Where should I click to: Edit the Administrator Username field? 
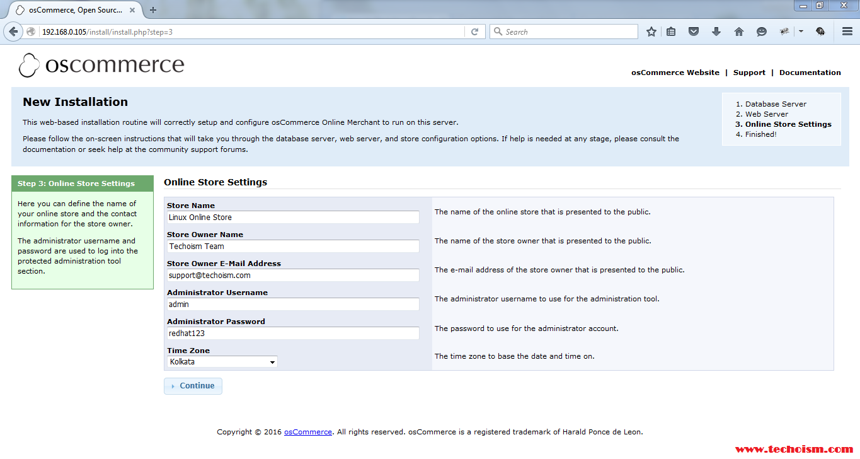click(293, 304)
